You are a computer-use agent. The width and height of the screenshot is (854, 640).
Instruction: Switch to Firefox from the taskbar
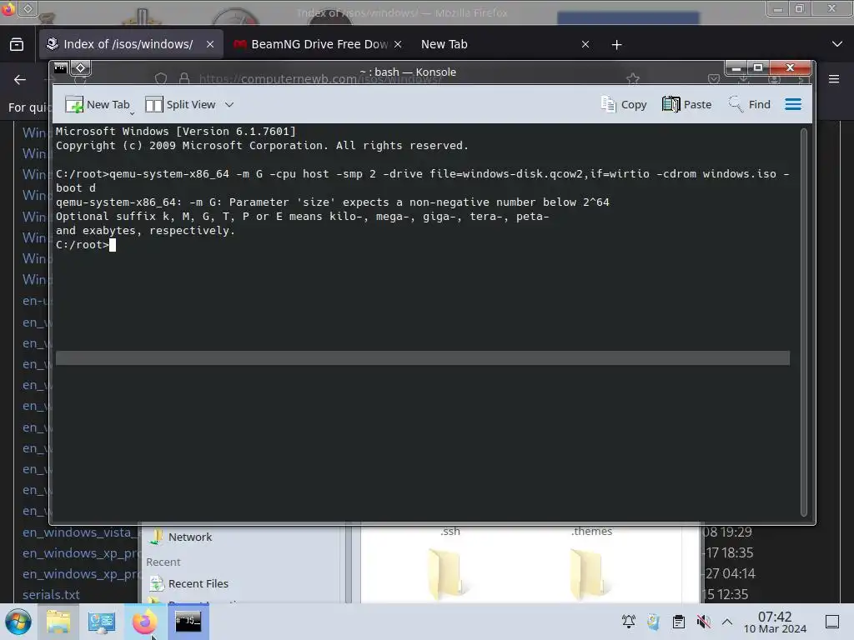144,622
